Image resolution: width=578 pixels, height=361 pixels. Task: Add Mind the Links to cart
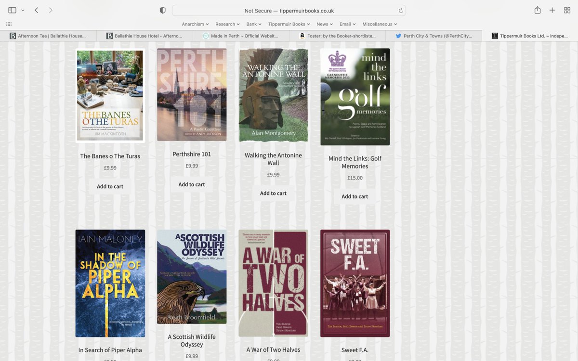pyautogui.click(x=355, y=196)
